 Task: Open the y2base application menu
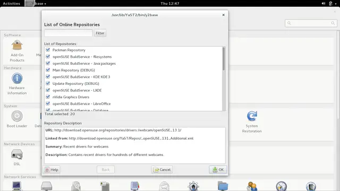[36, 4]
